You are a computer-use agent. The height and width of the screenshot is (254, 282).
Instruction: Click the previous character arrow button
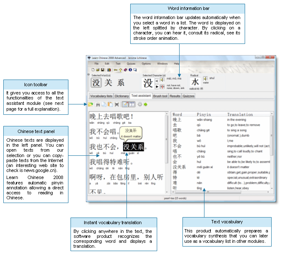pos(157,81)
